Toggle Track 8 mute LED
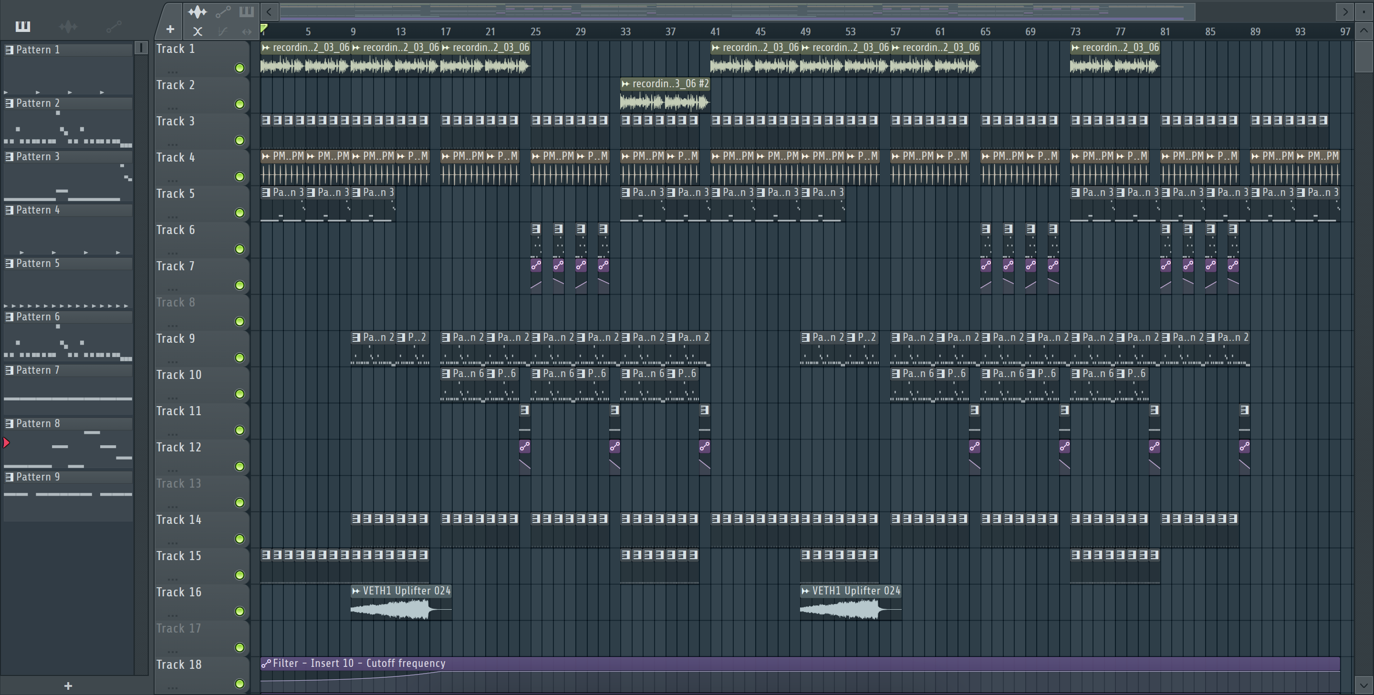 tap(240, 321)
